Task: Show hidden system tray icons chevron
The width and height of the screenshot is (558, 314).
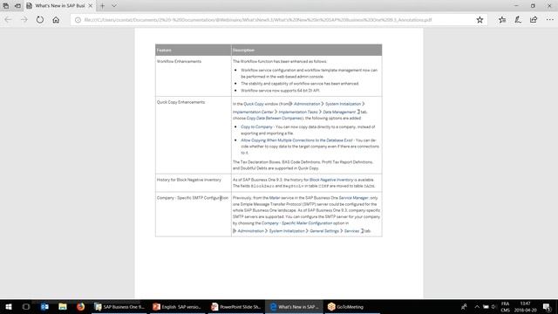Action: (x=477, y=306)
